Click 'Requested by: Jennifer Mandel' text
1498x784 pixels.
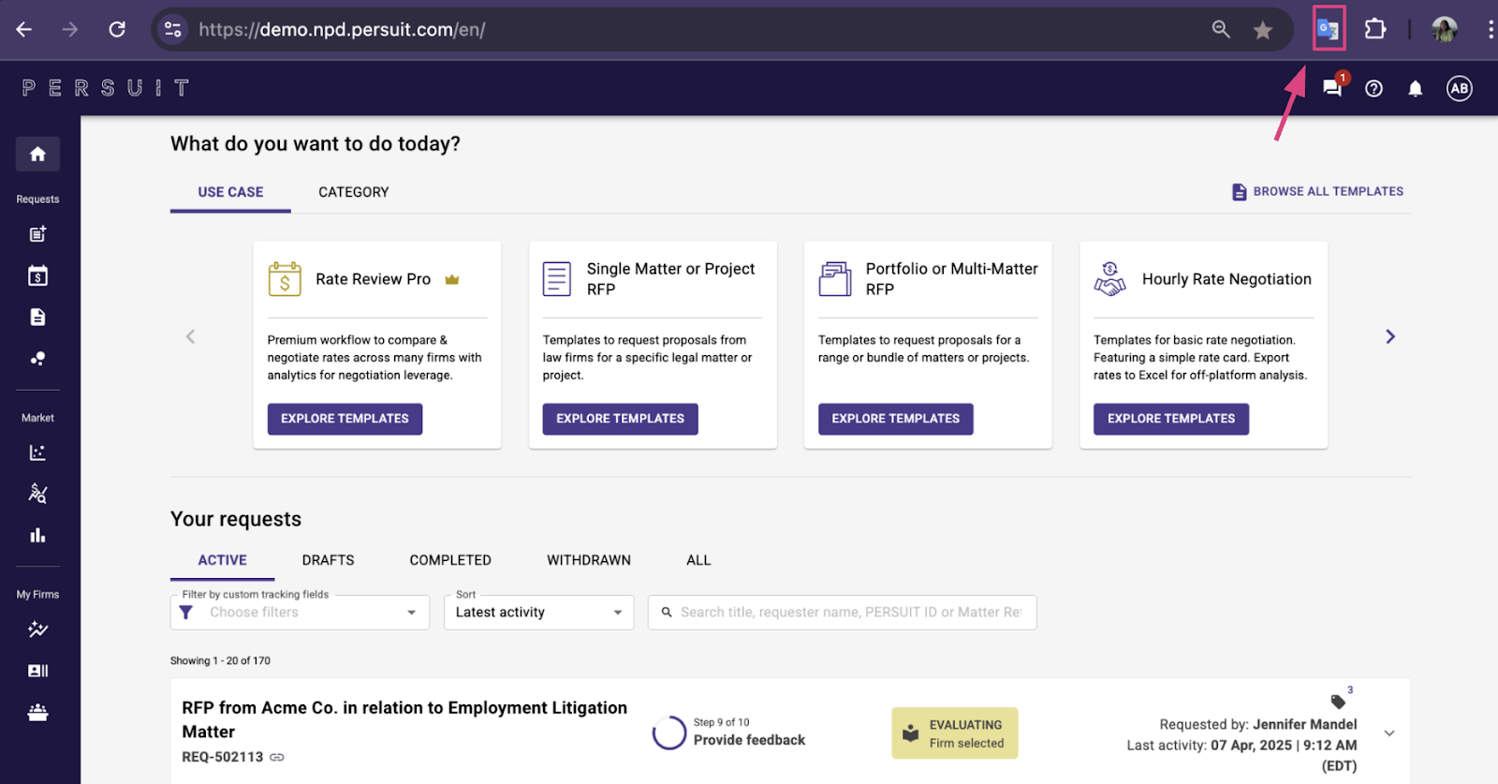coord(1258,724)
